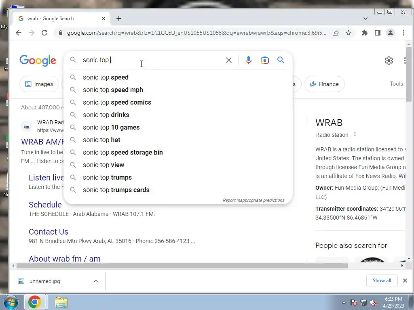
Task: Open a new tab with plus
Action: coord(119,19)
